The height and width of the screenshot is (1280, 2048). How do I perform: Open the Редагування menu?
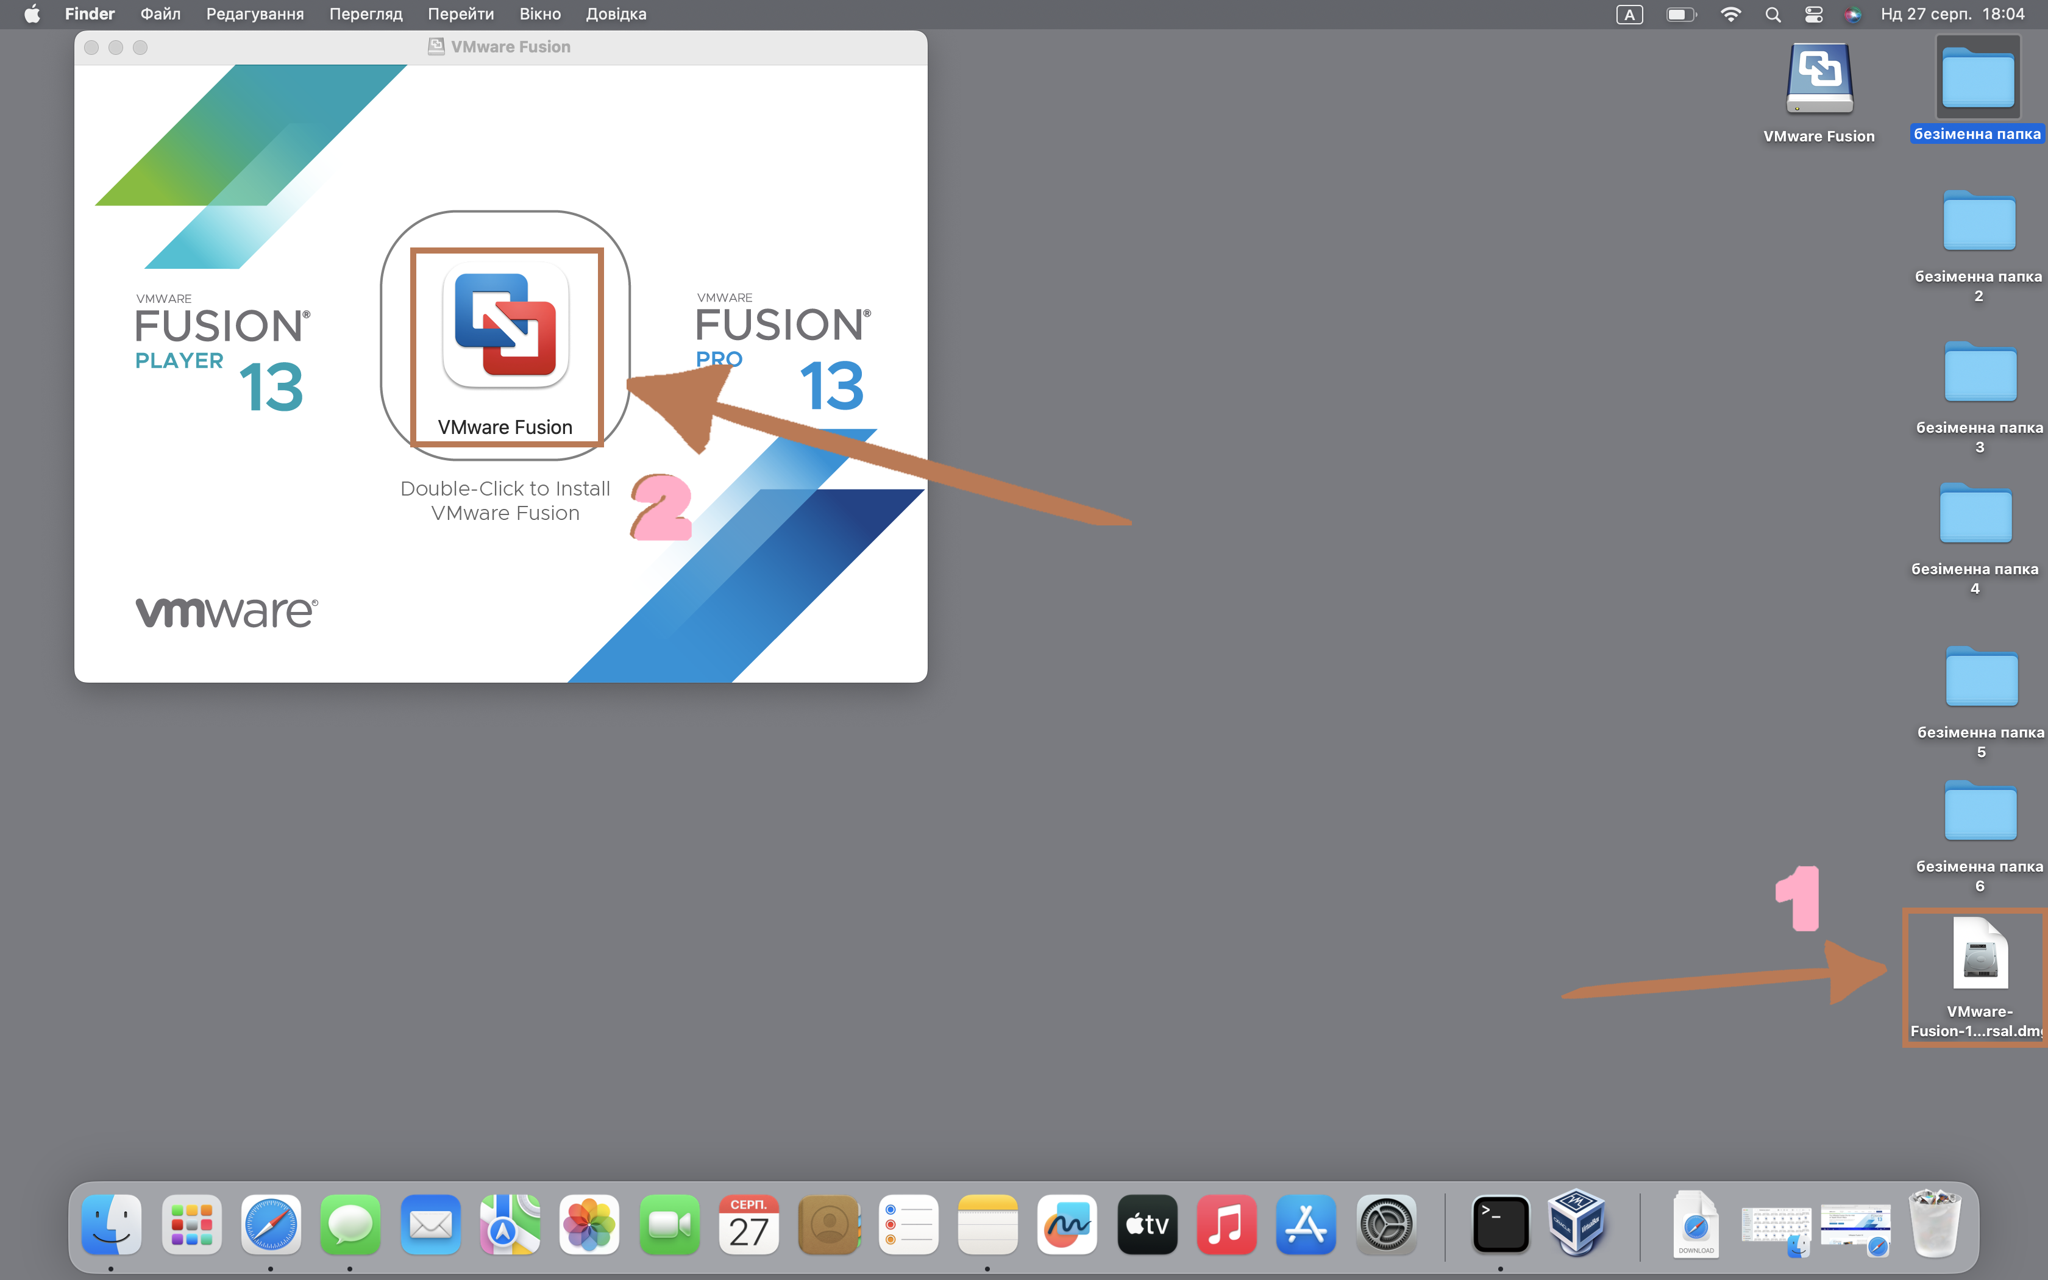point(255,13)
